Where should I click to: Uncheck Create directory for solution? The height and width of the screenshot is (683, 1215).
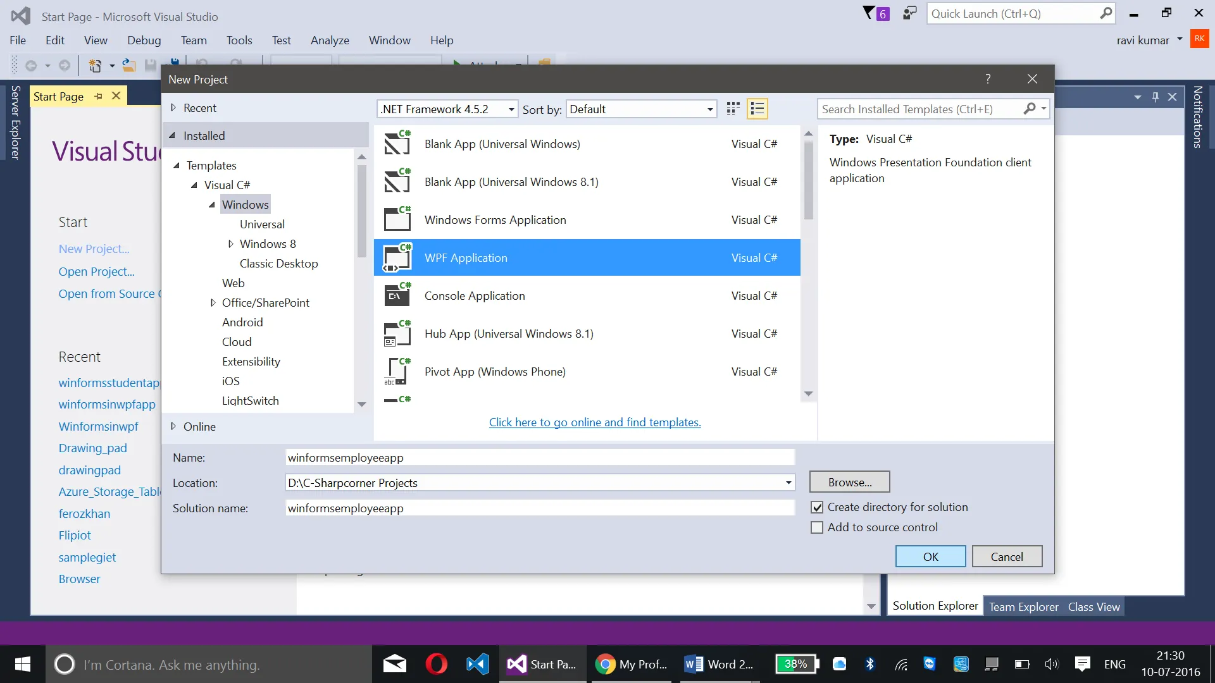pyautogui.click(x=817, y=507)
